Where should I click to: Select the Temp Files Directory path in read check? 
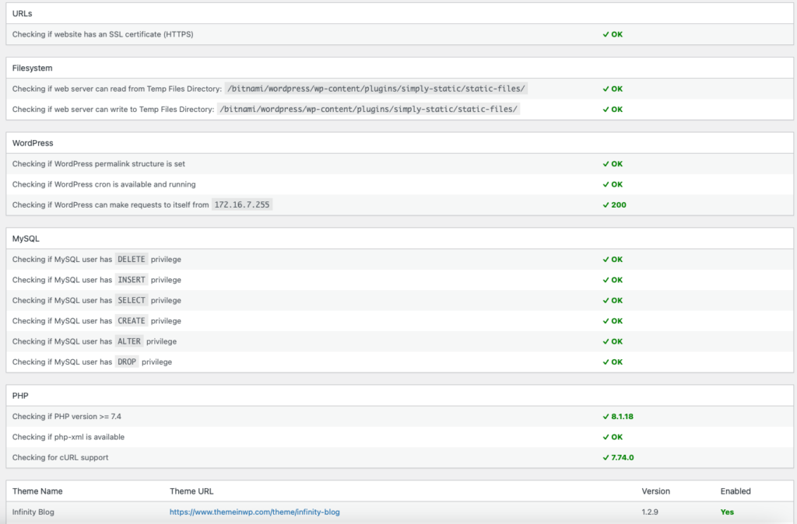pos(376,89)
